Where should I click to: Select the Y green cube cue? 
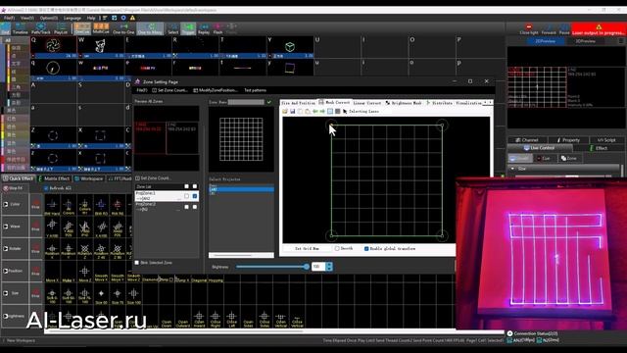click(290, 46)
